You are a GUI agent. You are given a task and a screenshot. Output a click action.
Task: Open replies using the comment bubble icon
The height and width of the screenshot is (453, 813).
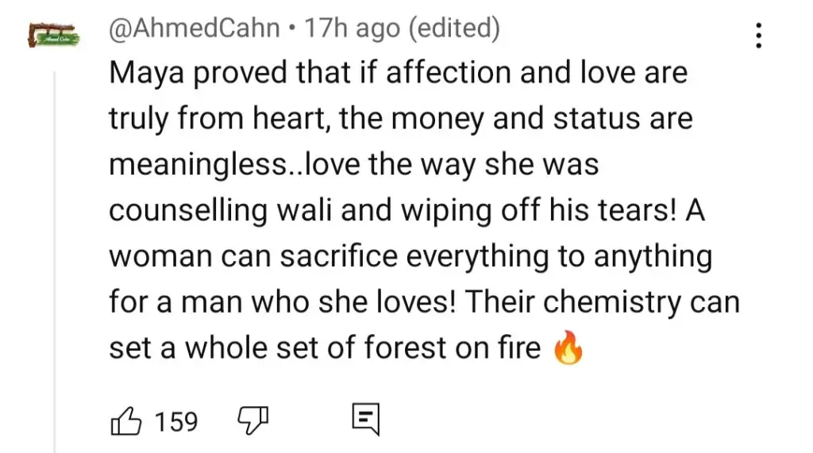click(x=365, y=419)
